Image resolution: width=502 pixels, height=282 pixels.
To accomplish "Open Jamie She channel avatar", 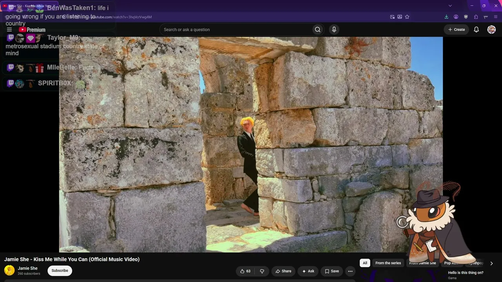I will coord(9,270).
